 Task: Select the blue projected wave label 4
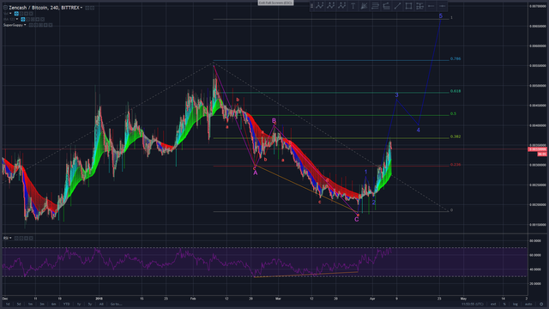click(418, 130)
